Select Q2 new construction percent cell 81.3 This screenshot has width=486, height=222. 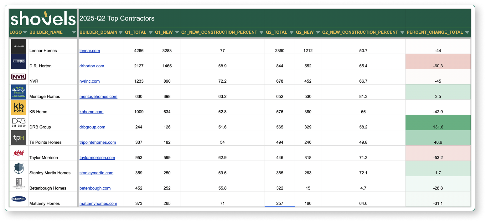pyautogui.click(x=363, y=92)
